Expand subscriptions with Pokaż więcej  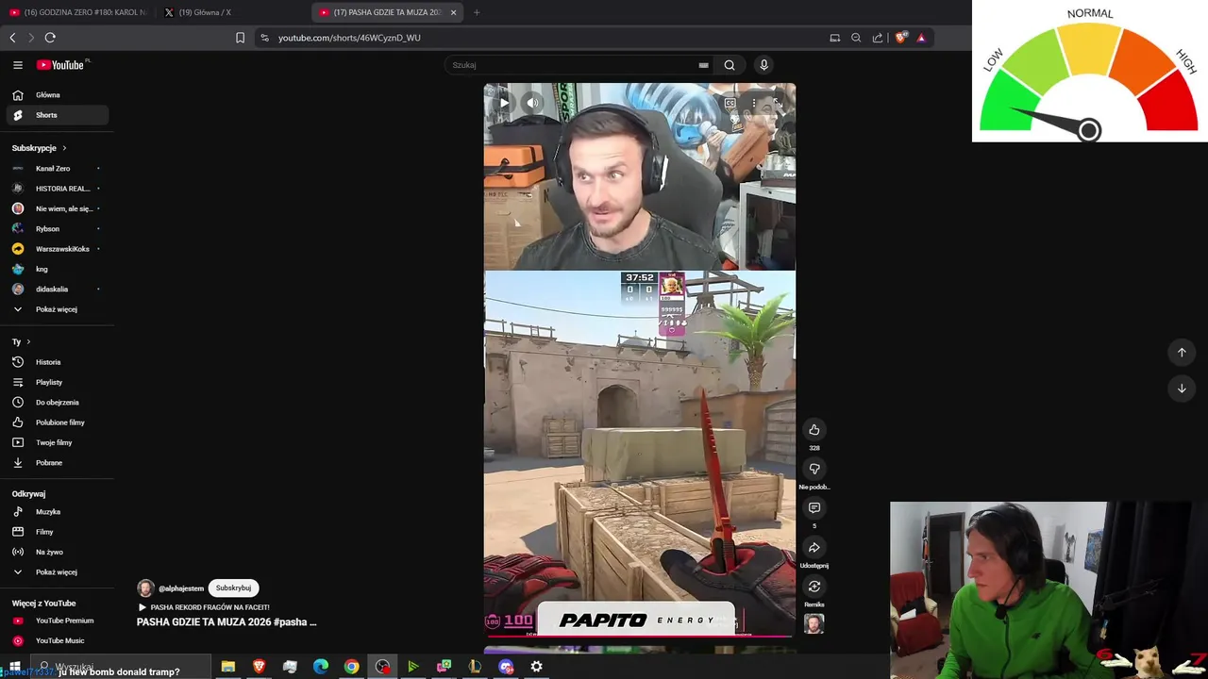(58, 309)
